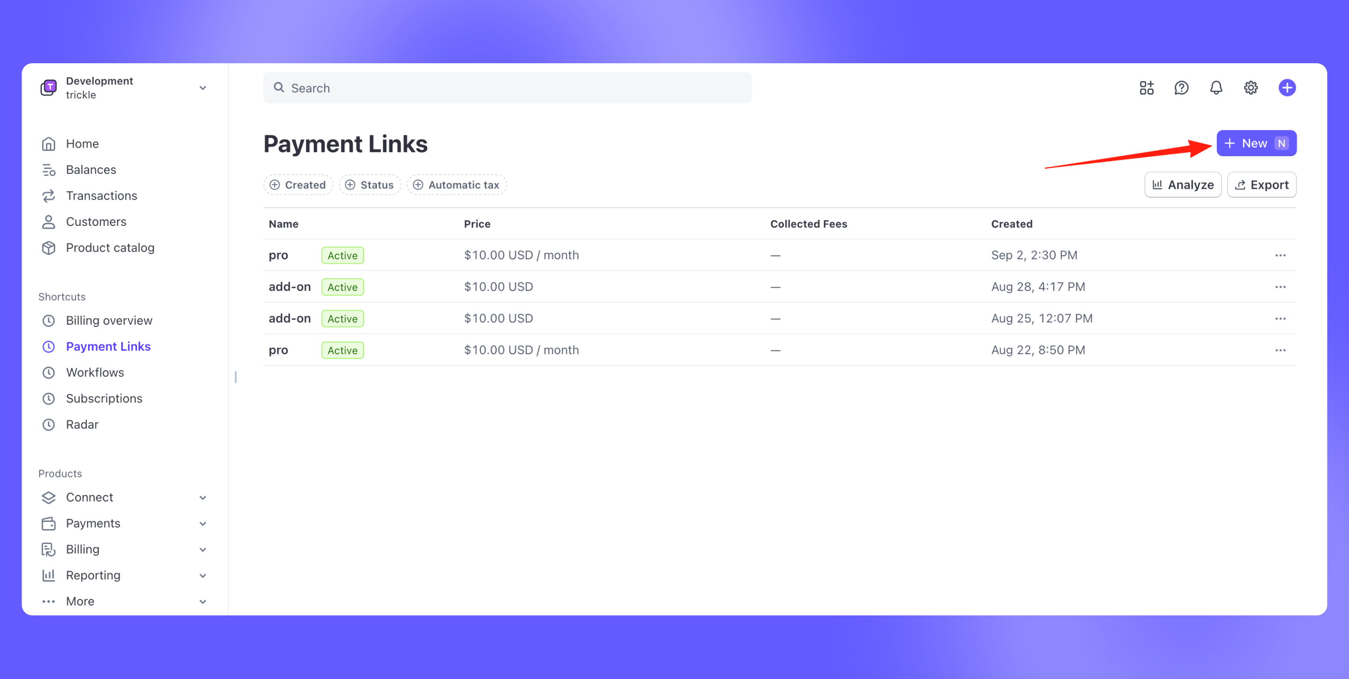The height and width of the screenshot is (679, 1349).
Task: Open Transactions in the sidebar
Action: tap(101, 195)
